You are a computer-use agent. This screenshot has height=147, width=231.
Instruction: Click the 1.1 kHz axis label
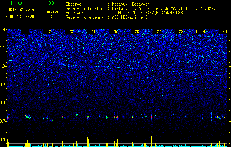click(3, 48)
